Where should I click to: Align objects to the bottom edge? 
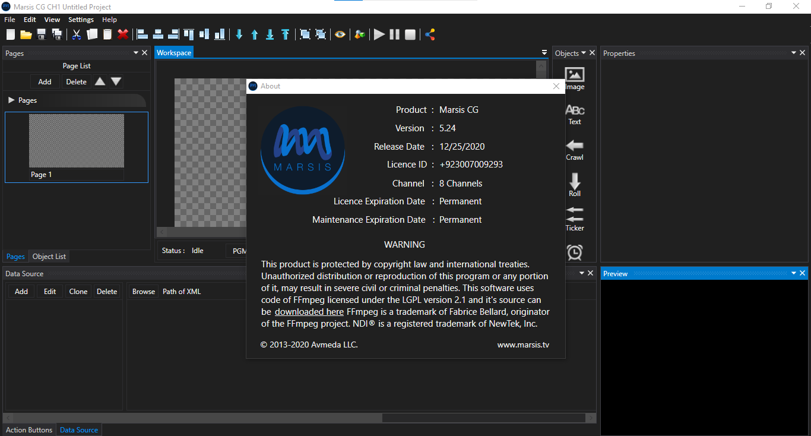pyautogui.click(x=220, y=34)
